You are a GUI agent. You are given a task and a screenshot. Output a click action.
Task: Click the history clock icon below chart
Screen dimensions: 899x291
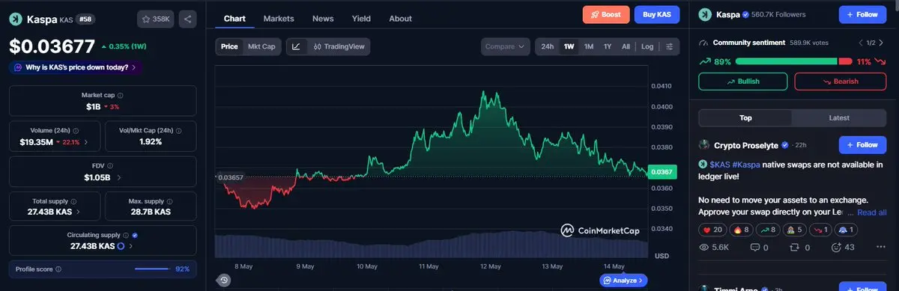click(x=223, y=281)
